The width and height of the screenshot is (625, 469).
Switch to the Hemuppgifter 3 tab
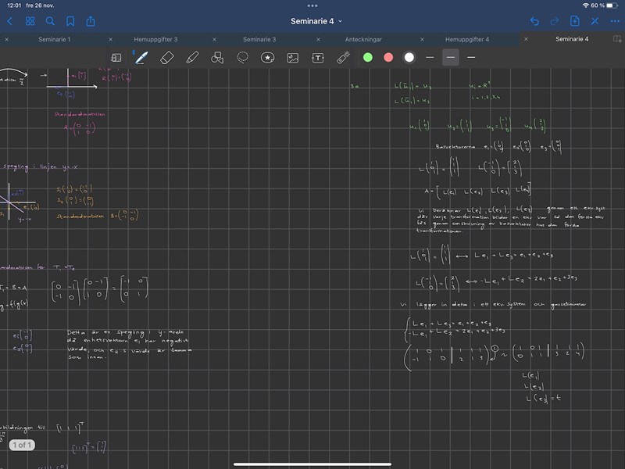pos(155,39)
